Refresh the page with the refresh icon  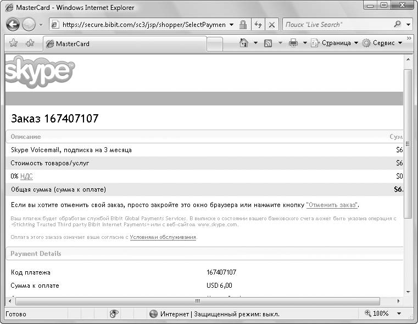[258, 25]
